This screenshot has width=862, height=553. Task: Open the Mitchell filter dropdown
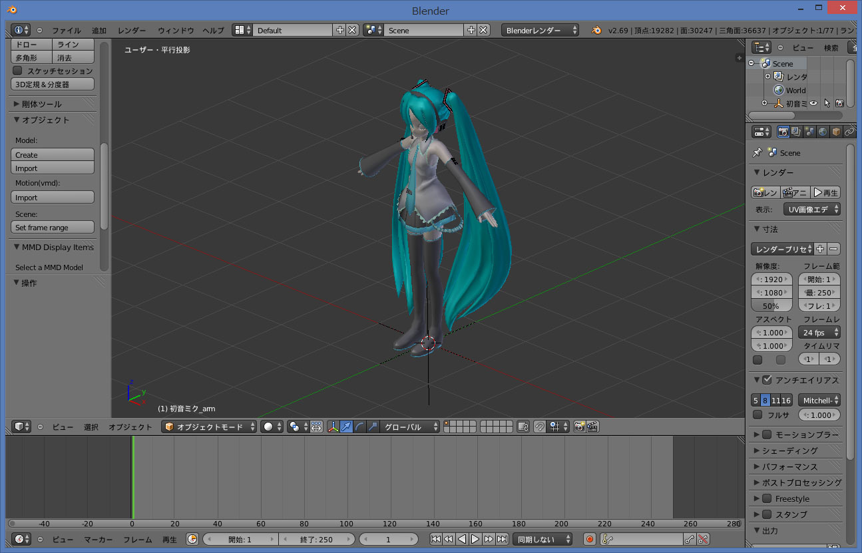click(x=819, y=400)
